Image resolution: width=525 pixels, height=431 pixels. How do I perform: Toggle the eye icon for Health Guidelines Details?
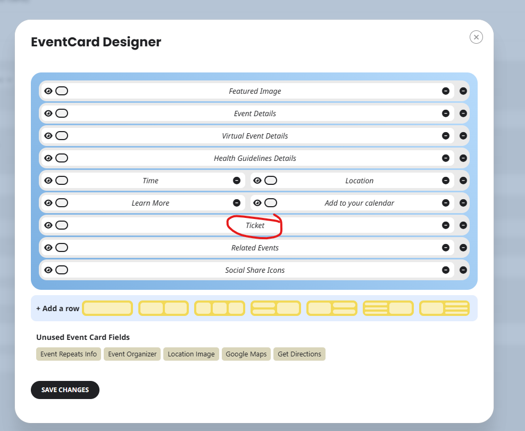pos(48,158)
